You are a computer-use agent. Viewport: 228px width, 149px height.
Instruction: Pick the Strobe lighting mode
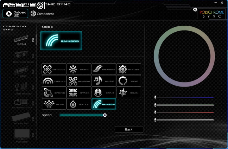(129, 69)
